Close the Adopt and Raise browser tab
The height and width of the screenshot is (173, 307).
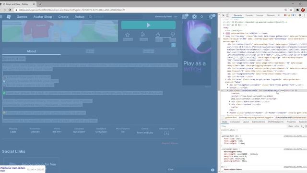point(34,4)
